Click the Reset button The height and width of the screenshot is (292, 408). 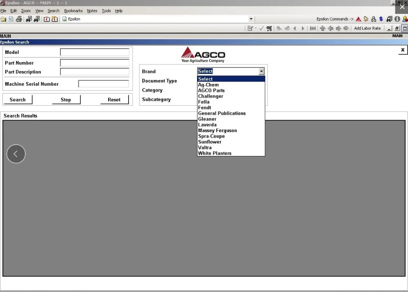(x=114, y=100)
